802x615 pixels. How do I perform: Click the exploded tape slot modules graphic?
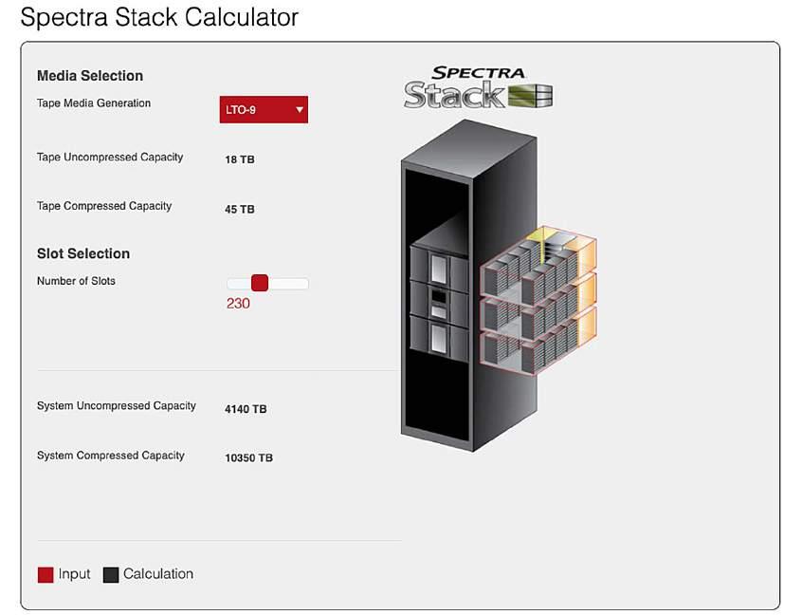(x=538, y=300)
